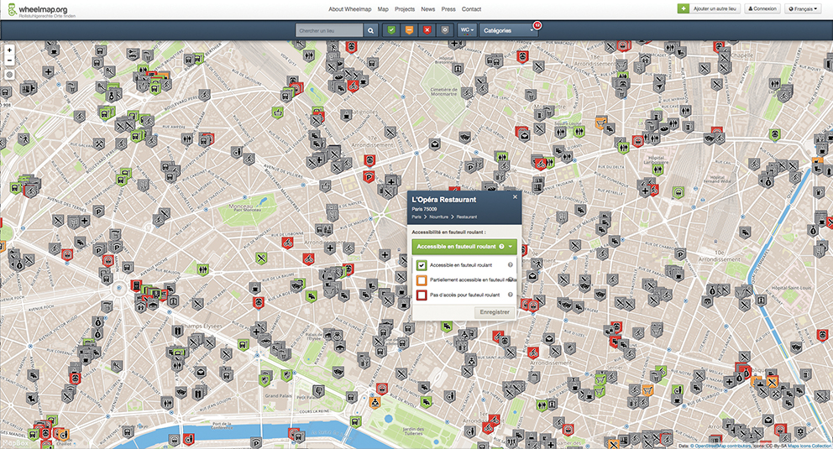Click the green marker near Hôpital Lariboisière
The width and height of the screenshot is (833, 449).
point(657,170)
